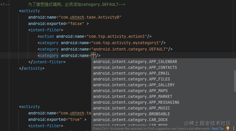Screen dimensions: 236x131
Task: Click the Chinese comment about category.DEFAULT
Action: pos(77,5)
